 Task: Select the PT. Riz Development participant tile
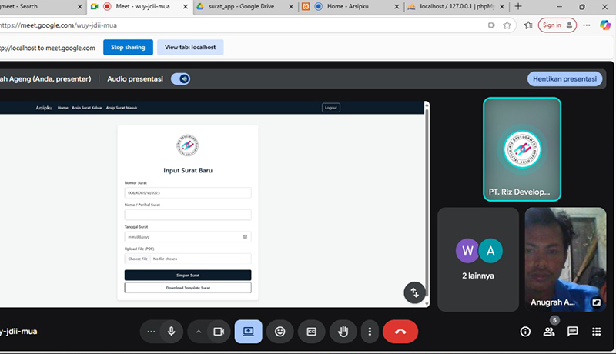522,149
